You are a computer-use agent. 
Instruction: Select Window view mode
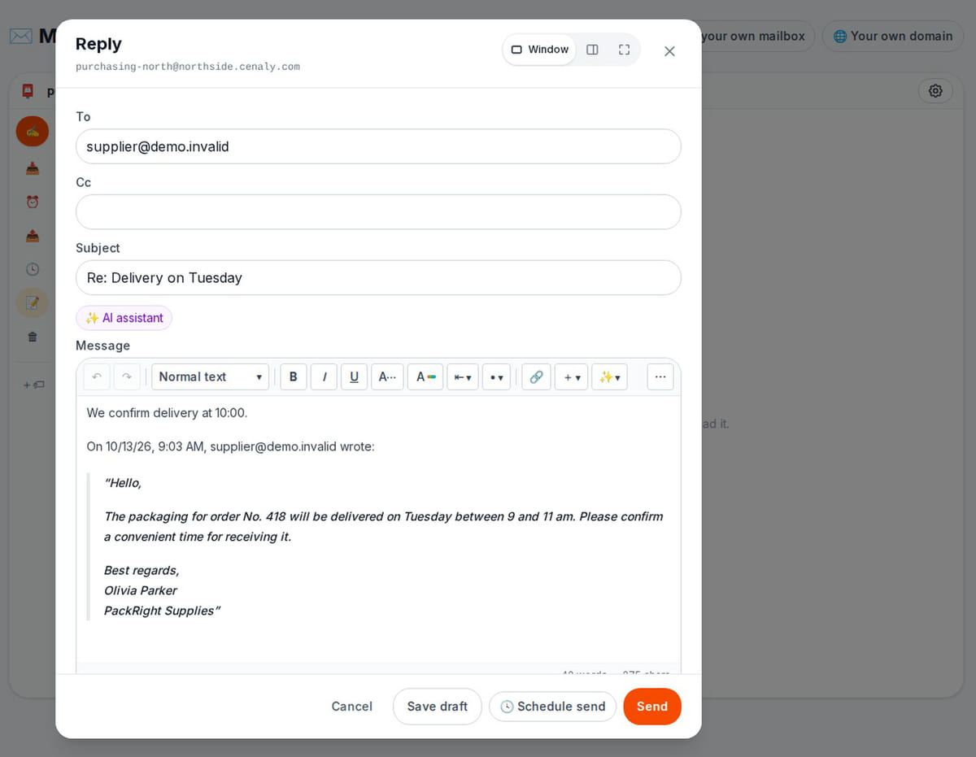539,50
